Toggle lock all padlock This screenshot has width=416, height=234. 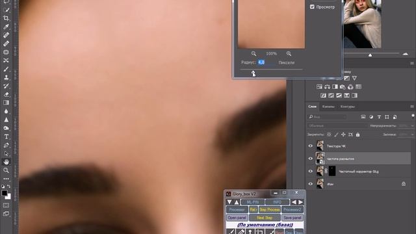[x=357, y=135]
